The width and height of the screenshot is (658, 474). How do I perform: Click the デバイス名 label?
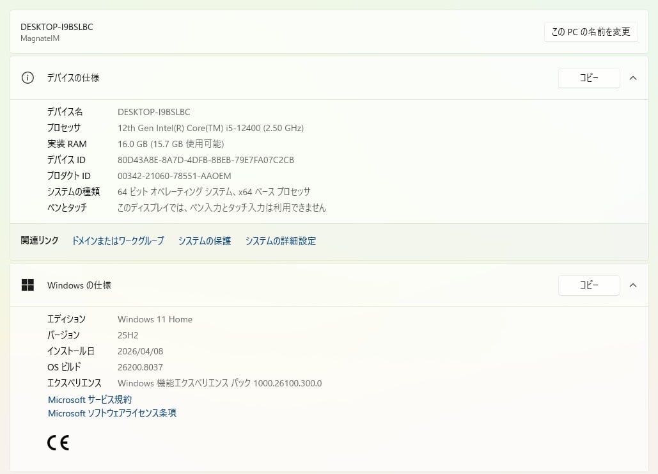pos(65,112)
